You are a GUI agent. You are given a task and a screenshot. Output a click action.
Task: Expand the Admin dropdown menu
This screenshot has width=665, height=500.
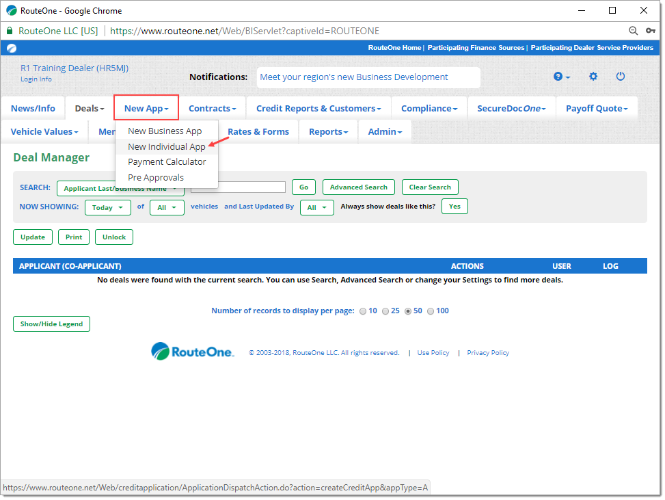click(x=385, y=132)
